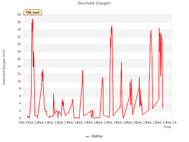Click the y-axis value 10
Viewport: 189px width, 142px height.
point(19,81)
